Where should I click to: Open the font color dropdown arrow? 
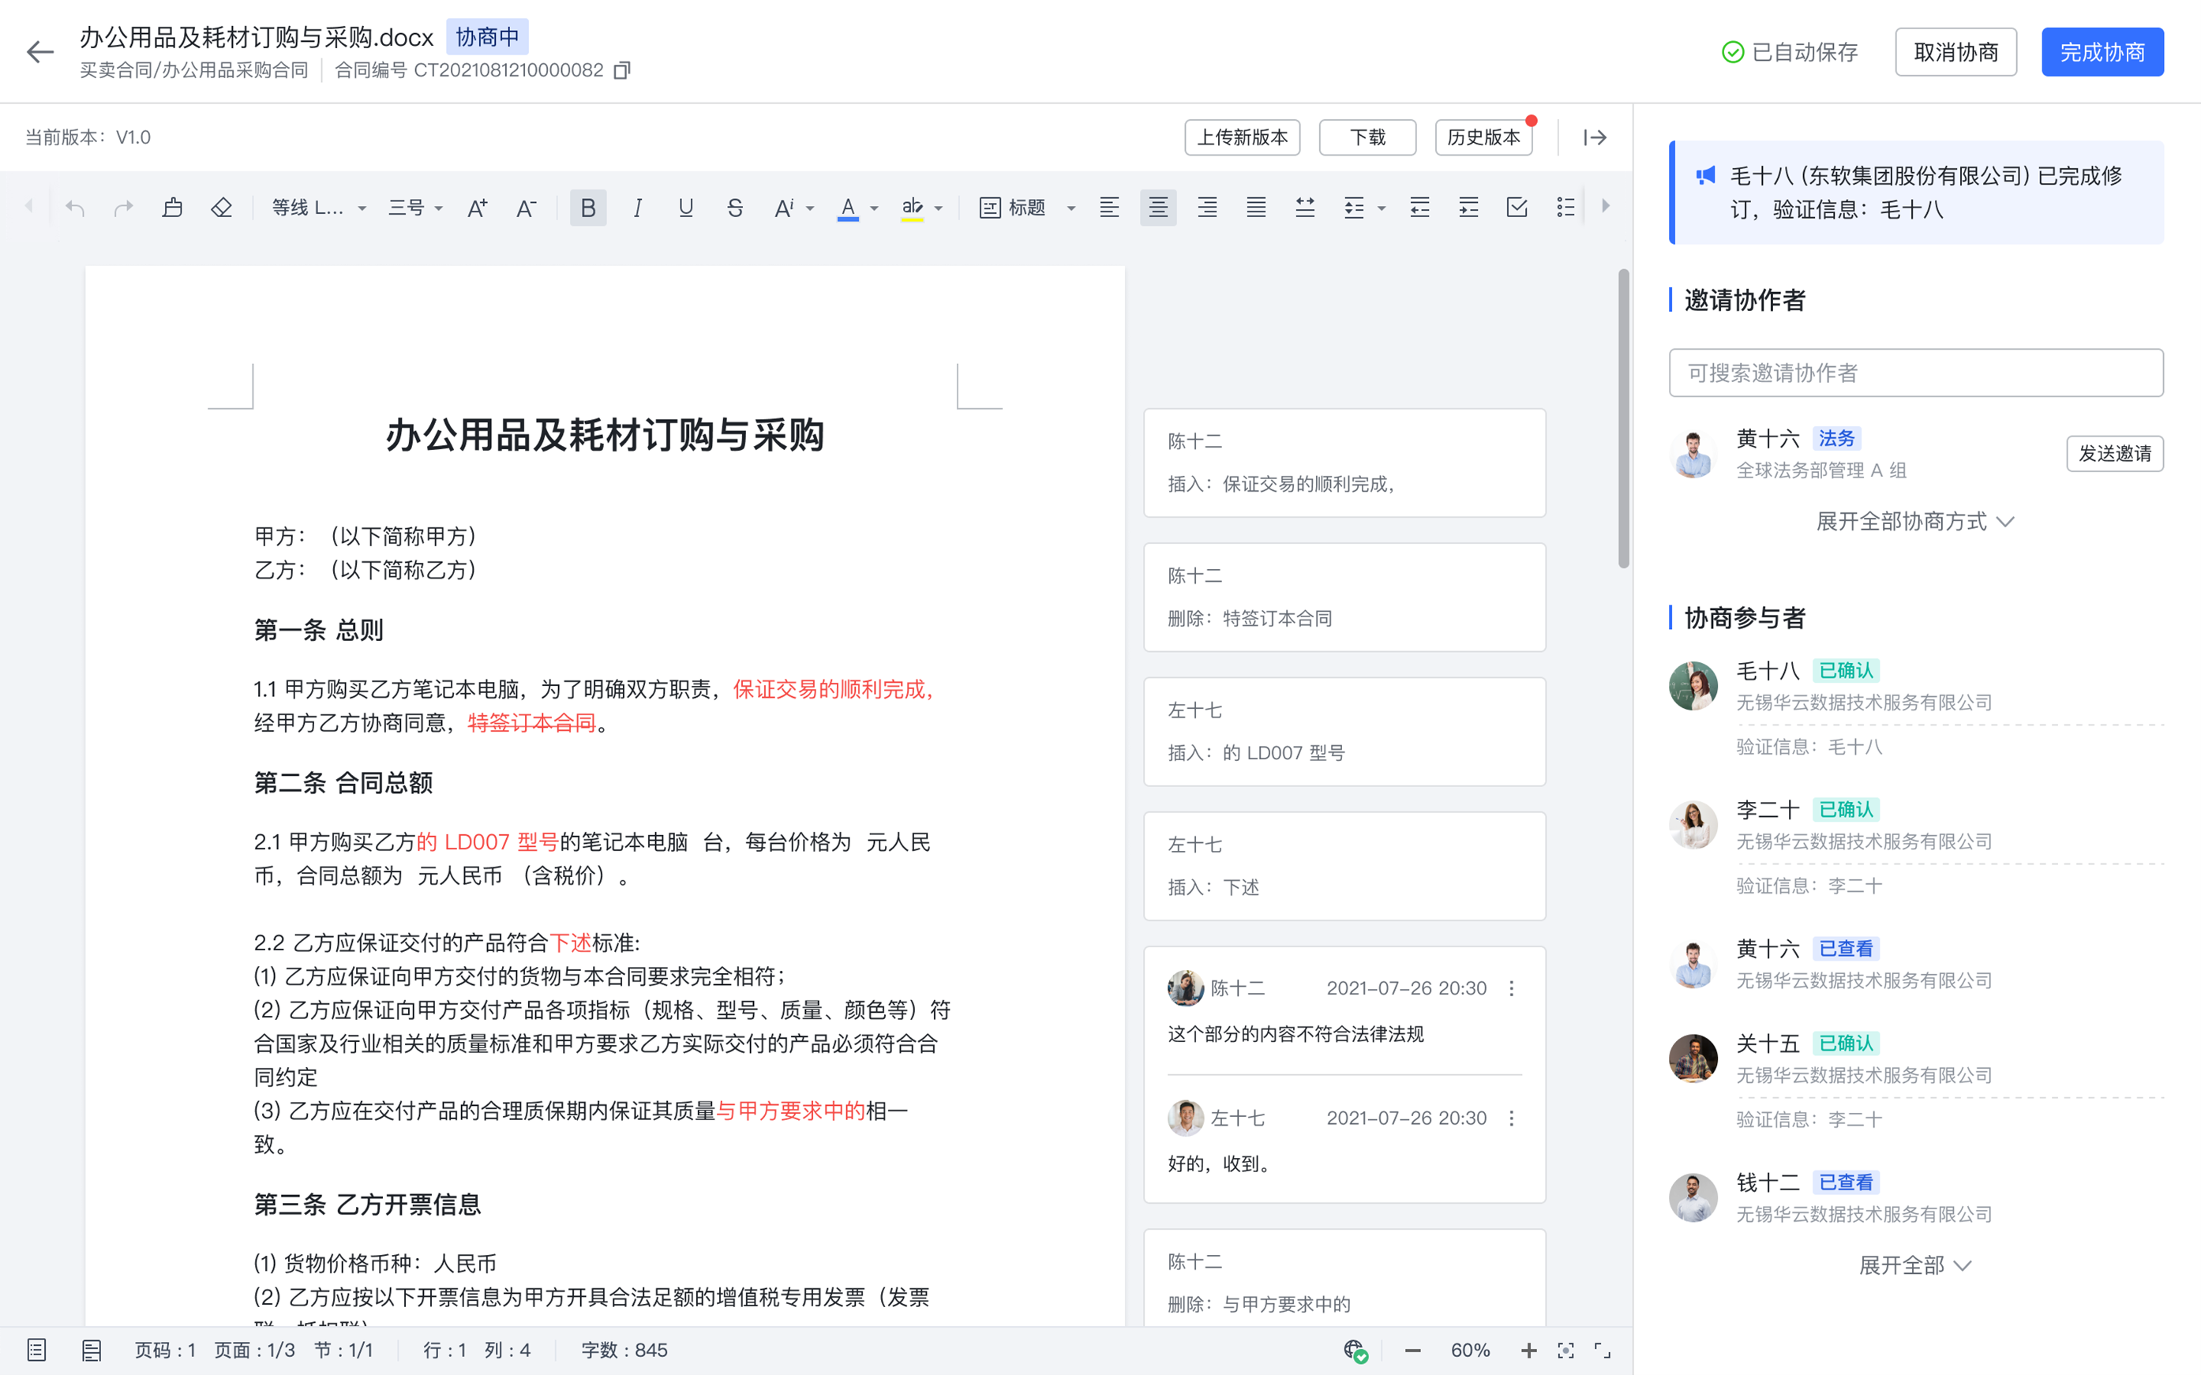(x=874, y=208)
